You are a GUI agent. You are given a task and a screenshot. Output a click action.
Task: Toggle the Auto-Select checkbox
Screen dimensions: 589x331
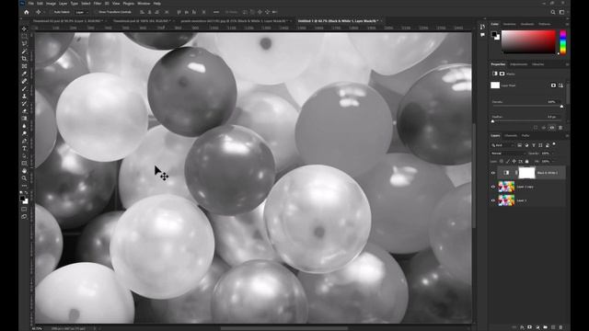pyautogui.click(x=52, y=12)
